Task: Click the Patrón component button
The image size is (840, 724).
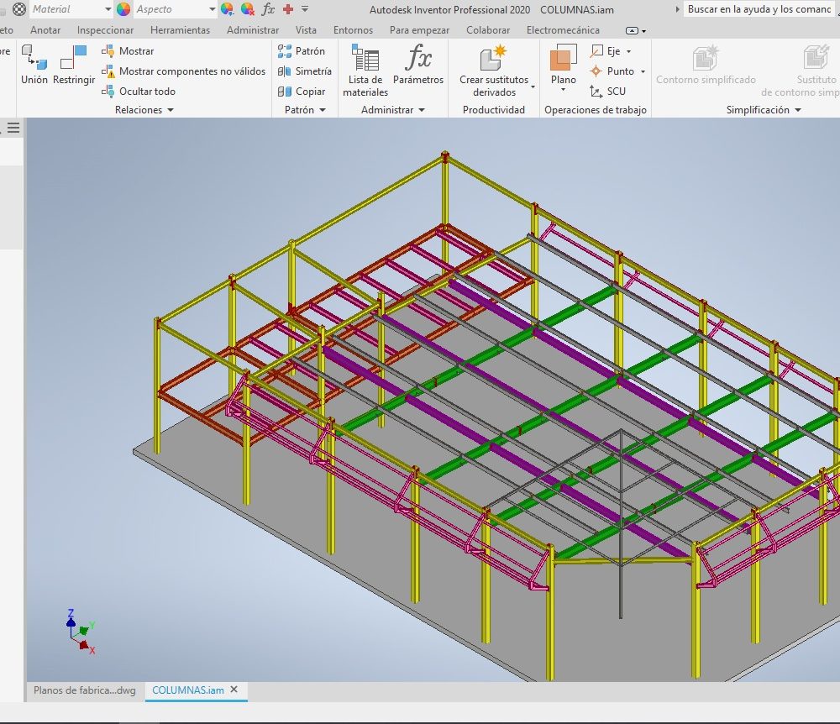Action: coord(302,51)
